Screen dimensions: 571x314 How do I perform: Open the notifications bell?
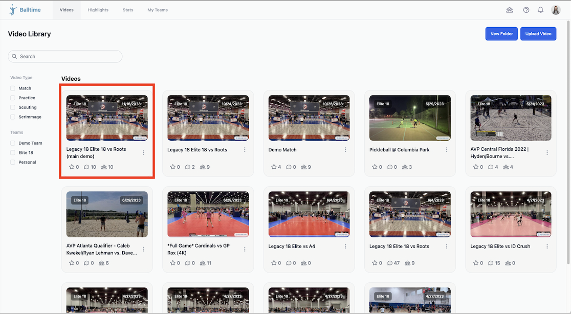tap(541, 10)
